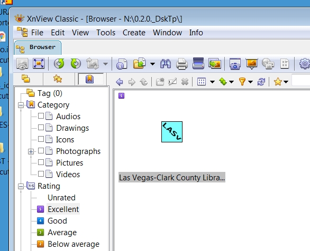
Task: Click the batch convert icon
Action: (x=215, y=63)
